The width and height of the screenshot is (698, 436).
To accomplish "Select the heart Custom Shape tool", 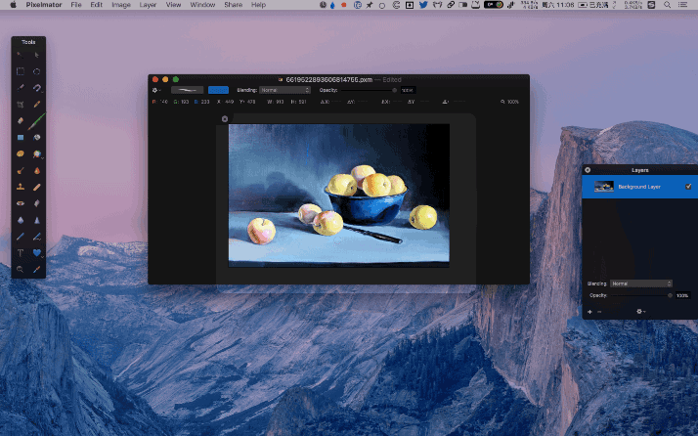I will coord(36,253).
